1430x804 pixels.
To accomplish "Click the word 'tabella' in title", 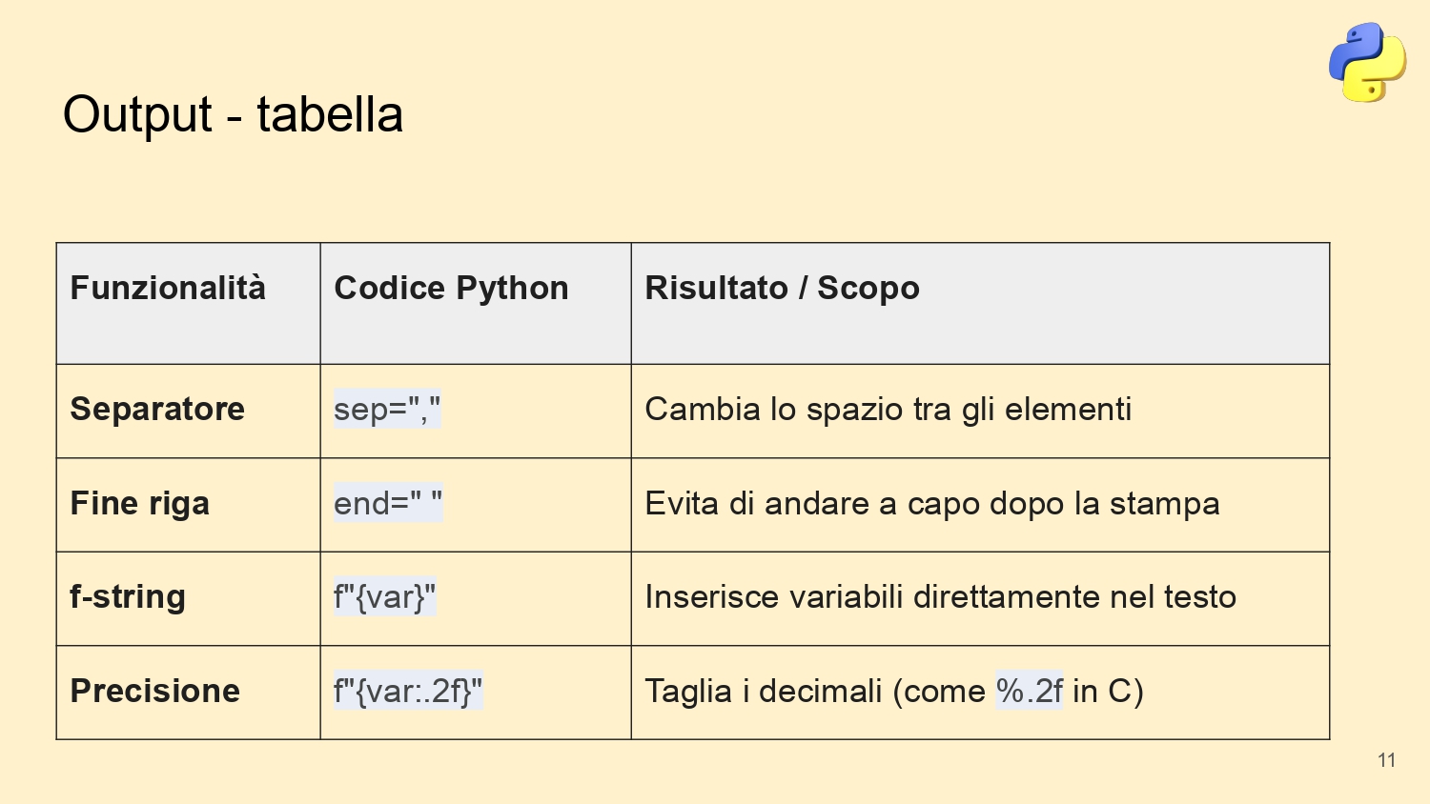I will click(x=330, y=114).
